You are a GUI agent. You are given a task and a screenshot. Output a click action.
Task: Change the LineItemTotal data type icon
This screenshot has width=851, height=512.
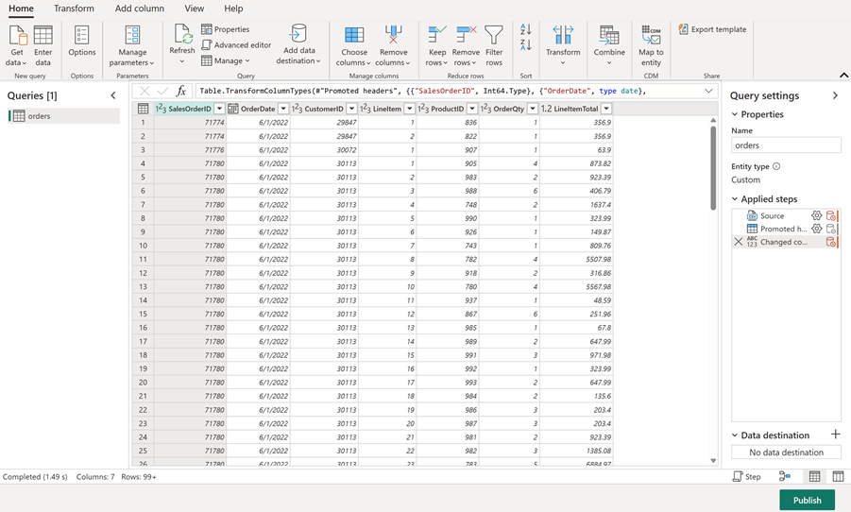(546, 109)
